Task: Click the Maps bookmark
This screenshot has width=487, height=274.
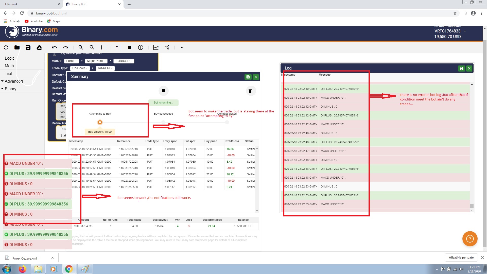Action: pos(54,21)
